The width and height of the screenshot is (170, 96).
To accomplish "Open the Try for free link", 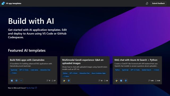I will coord(30,88).
